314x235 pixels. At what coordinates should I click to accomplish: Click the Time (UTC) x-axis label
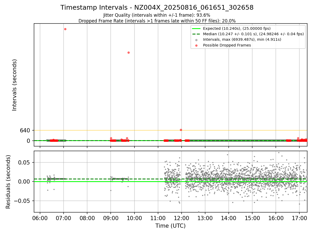pyautogui.click(x=170, y=226)
